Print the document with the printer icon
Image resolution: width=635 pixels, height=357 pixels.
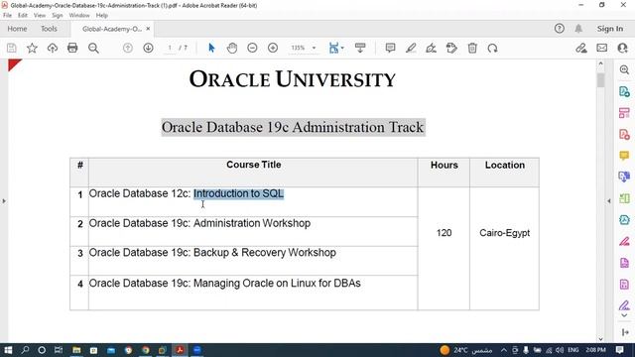[x=72, y=48]
